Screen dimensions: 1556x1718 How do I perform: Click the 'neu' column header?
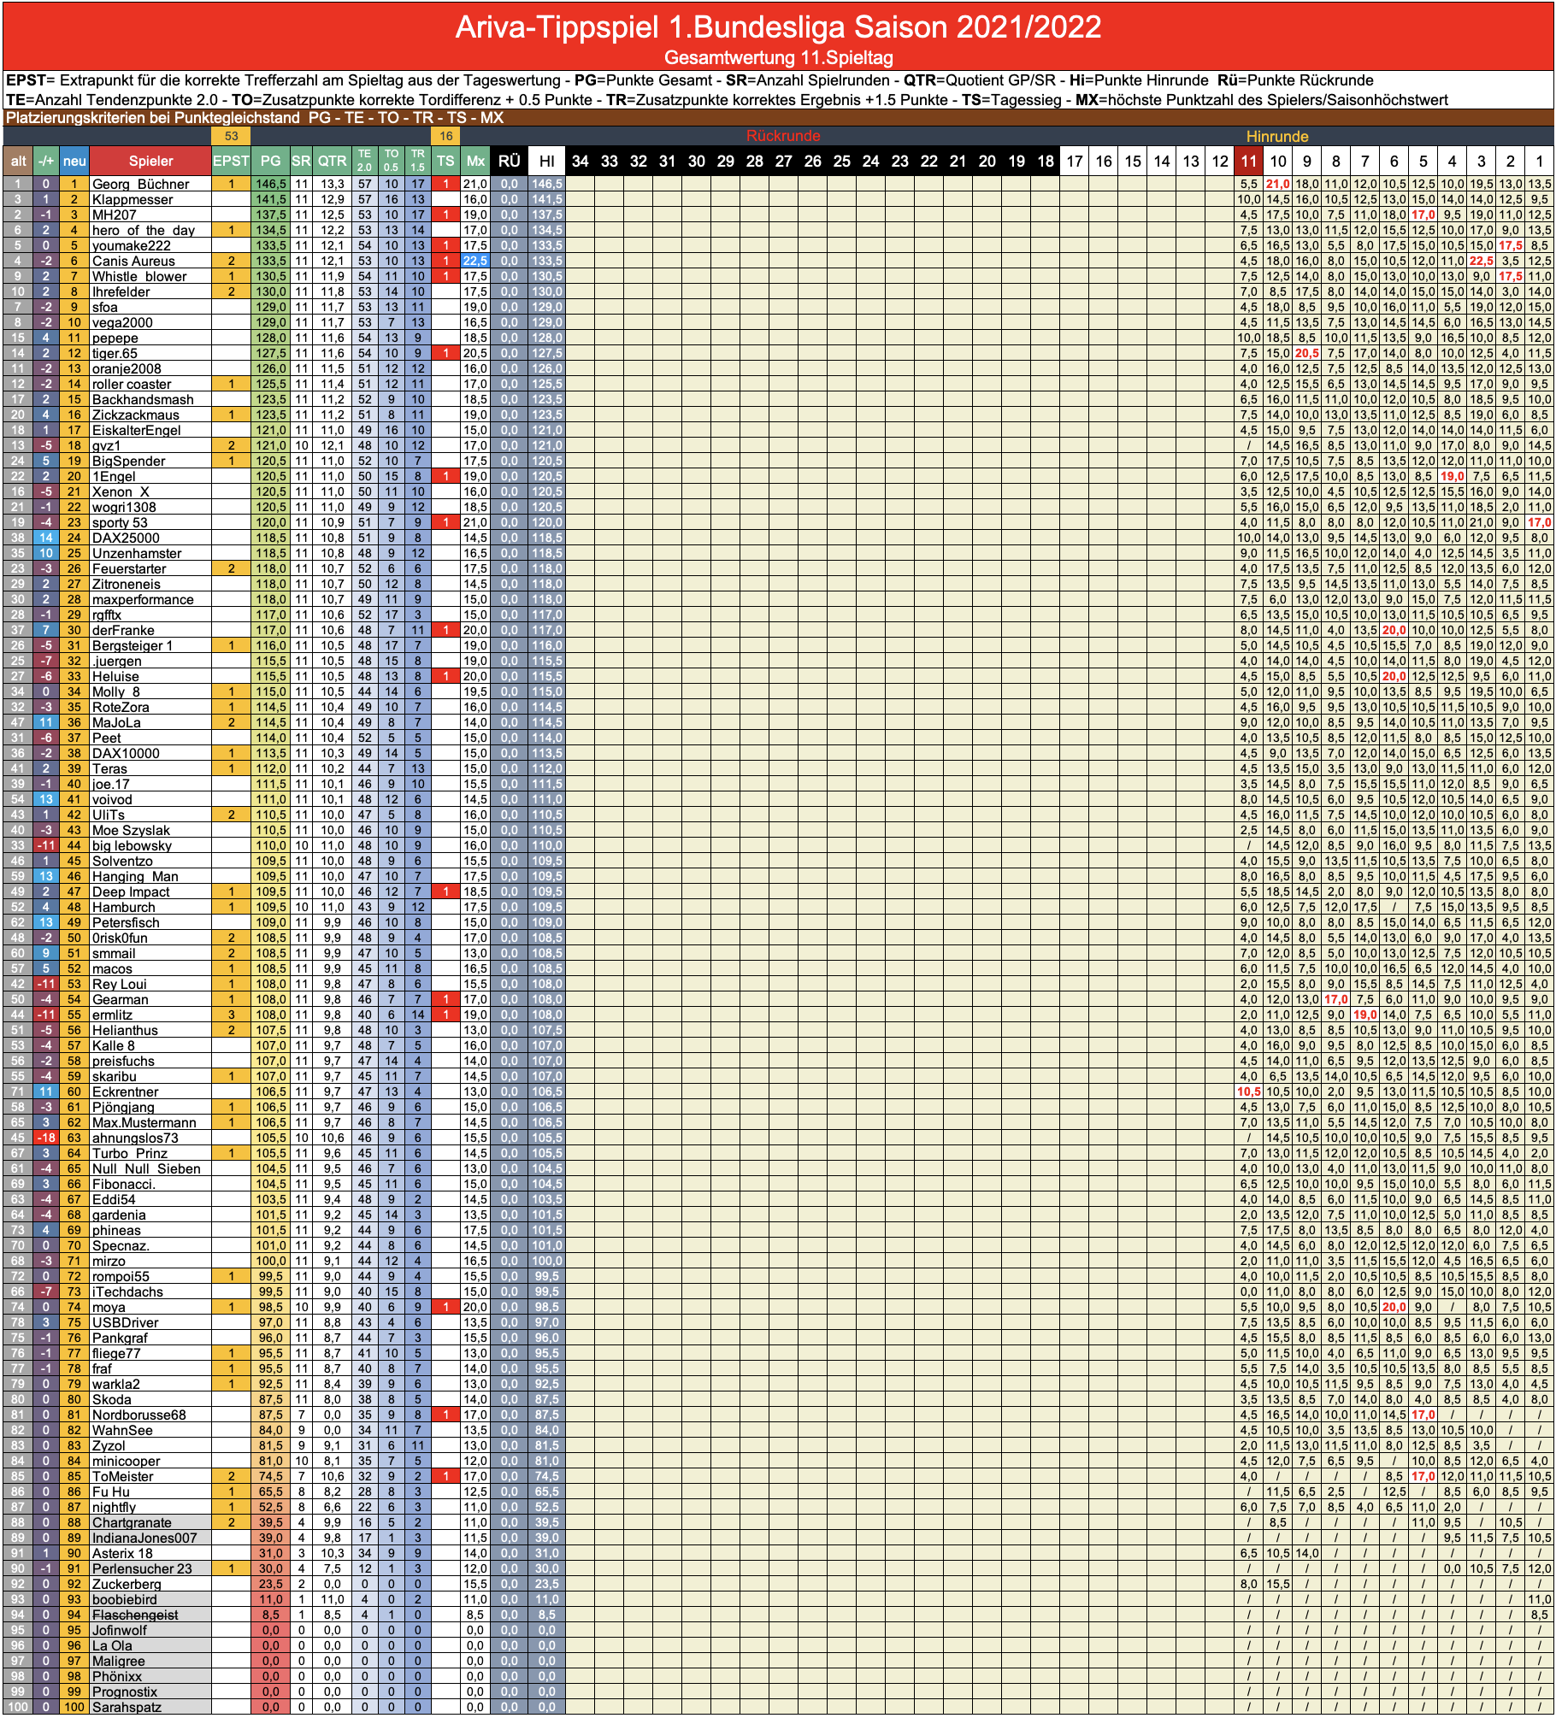tap(74, 161)
